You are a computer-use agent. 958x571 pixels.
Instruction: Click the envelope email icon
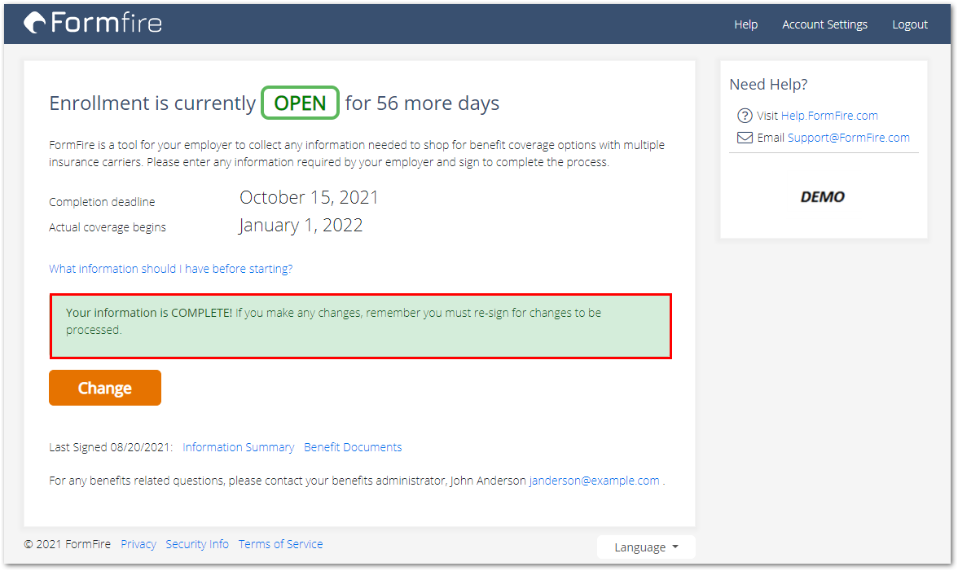pos(745,138)
